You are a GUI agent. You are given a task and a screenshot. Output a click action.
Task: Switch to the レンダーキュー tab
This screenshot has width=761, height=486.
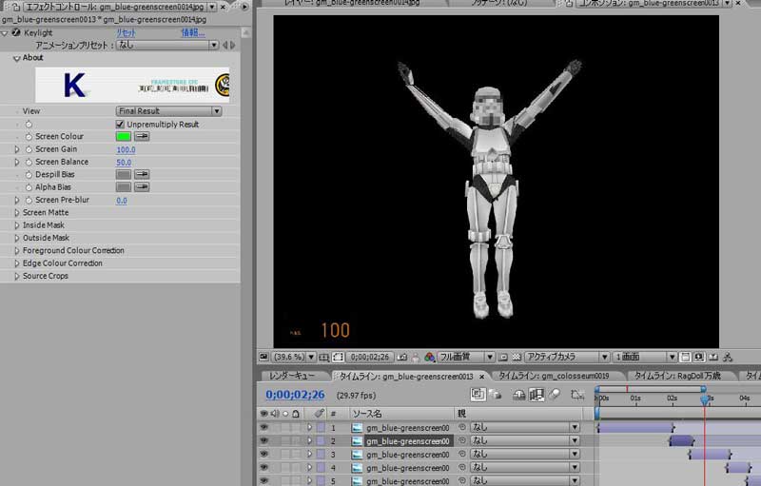pos(292,376)
